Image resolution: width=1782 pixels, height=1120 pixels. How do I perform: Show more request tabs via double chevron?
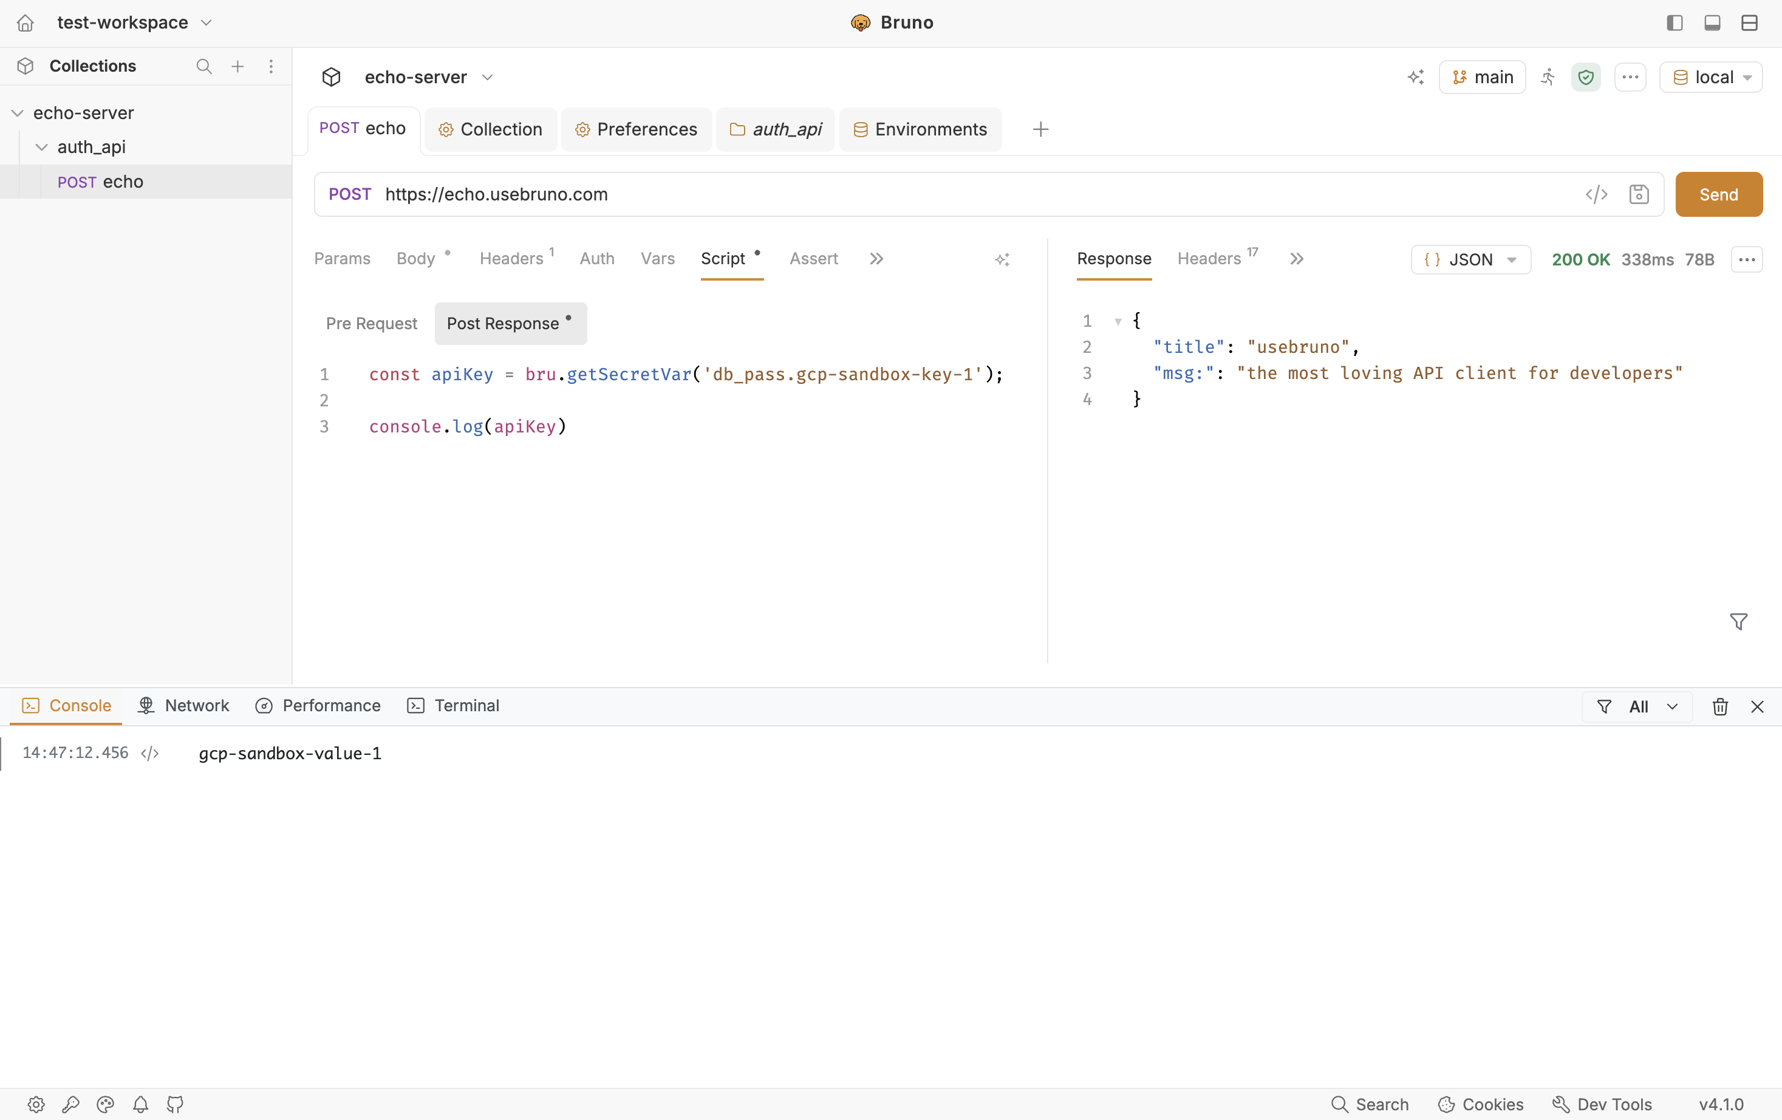876,259
